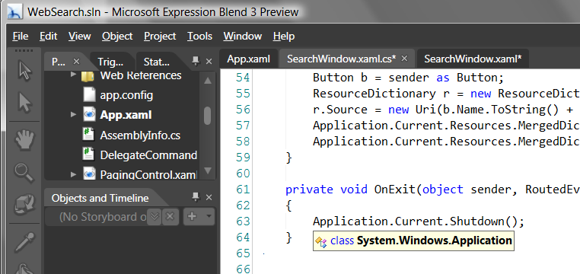The image size is (580, 274).
Task: Click the Projects panel scrollbar thumb
Action: (208, 116)
